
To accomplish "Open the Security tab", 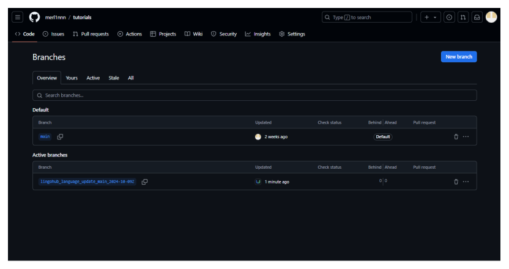I will coord(224,34).
